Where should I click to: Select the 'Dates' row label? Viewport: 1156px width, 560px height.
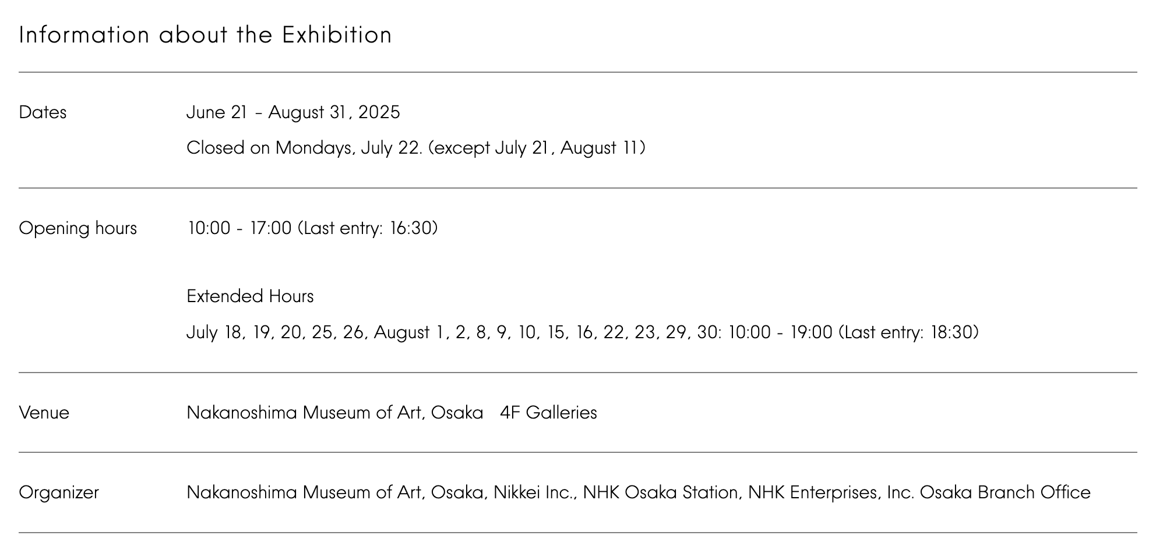(43, 112)
